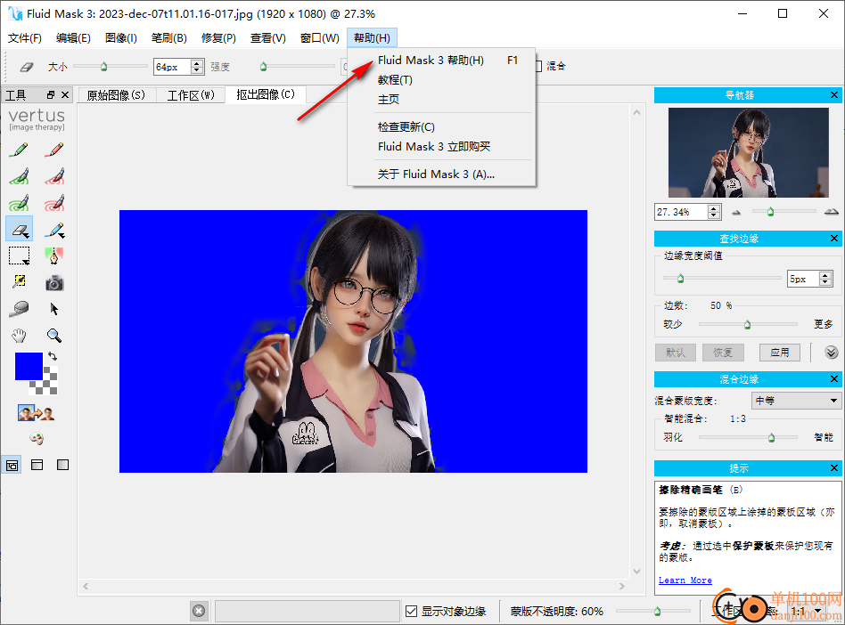The width and height of the screenshot is (845, 625).
Task: Open the 图像(I) menu
Action: point(120,38)
